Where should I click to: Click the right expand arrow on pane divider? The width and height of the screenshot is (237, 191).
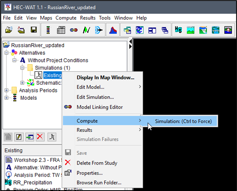click(x=130, y=47)
